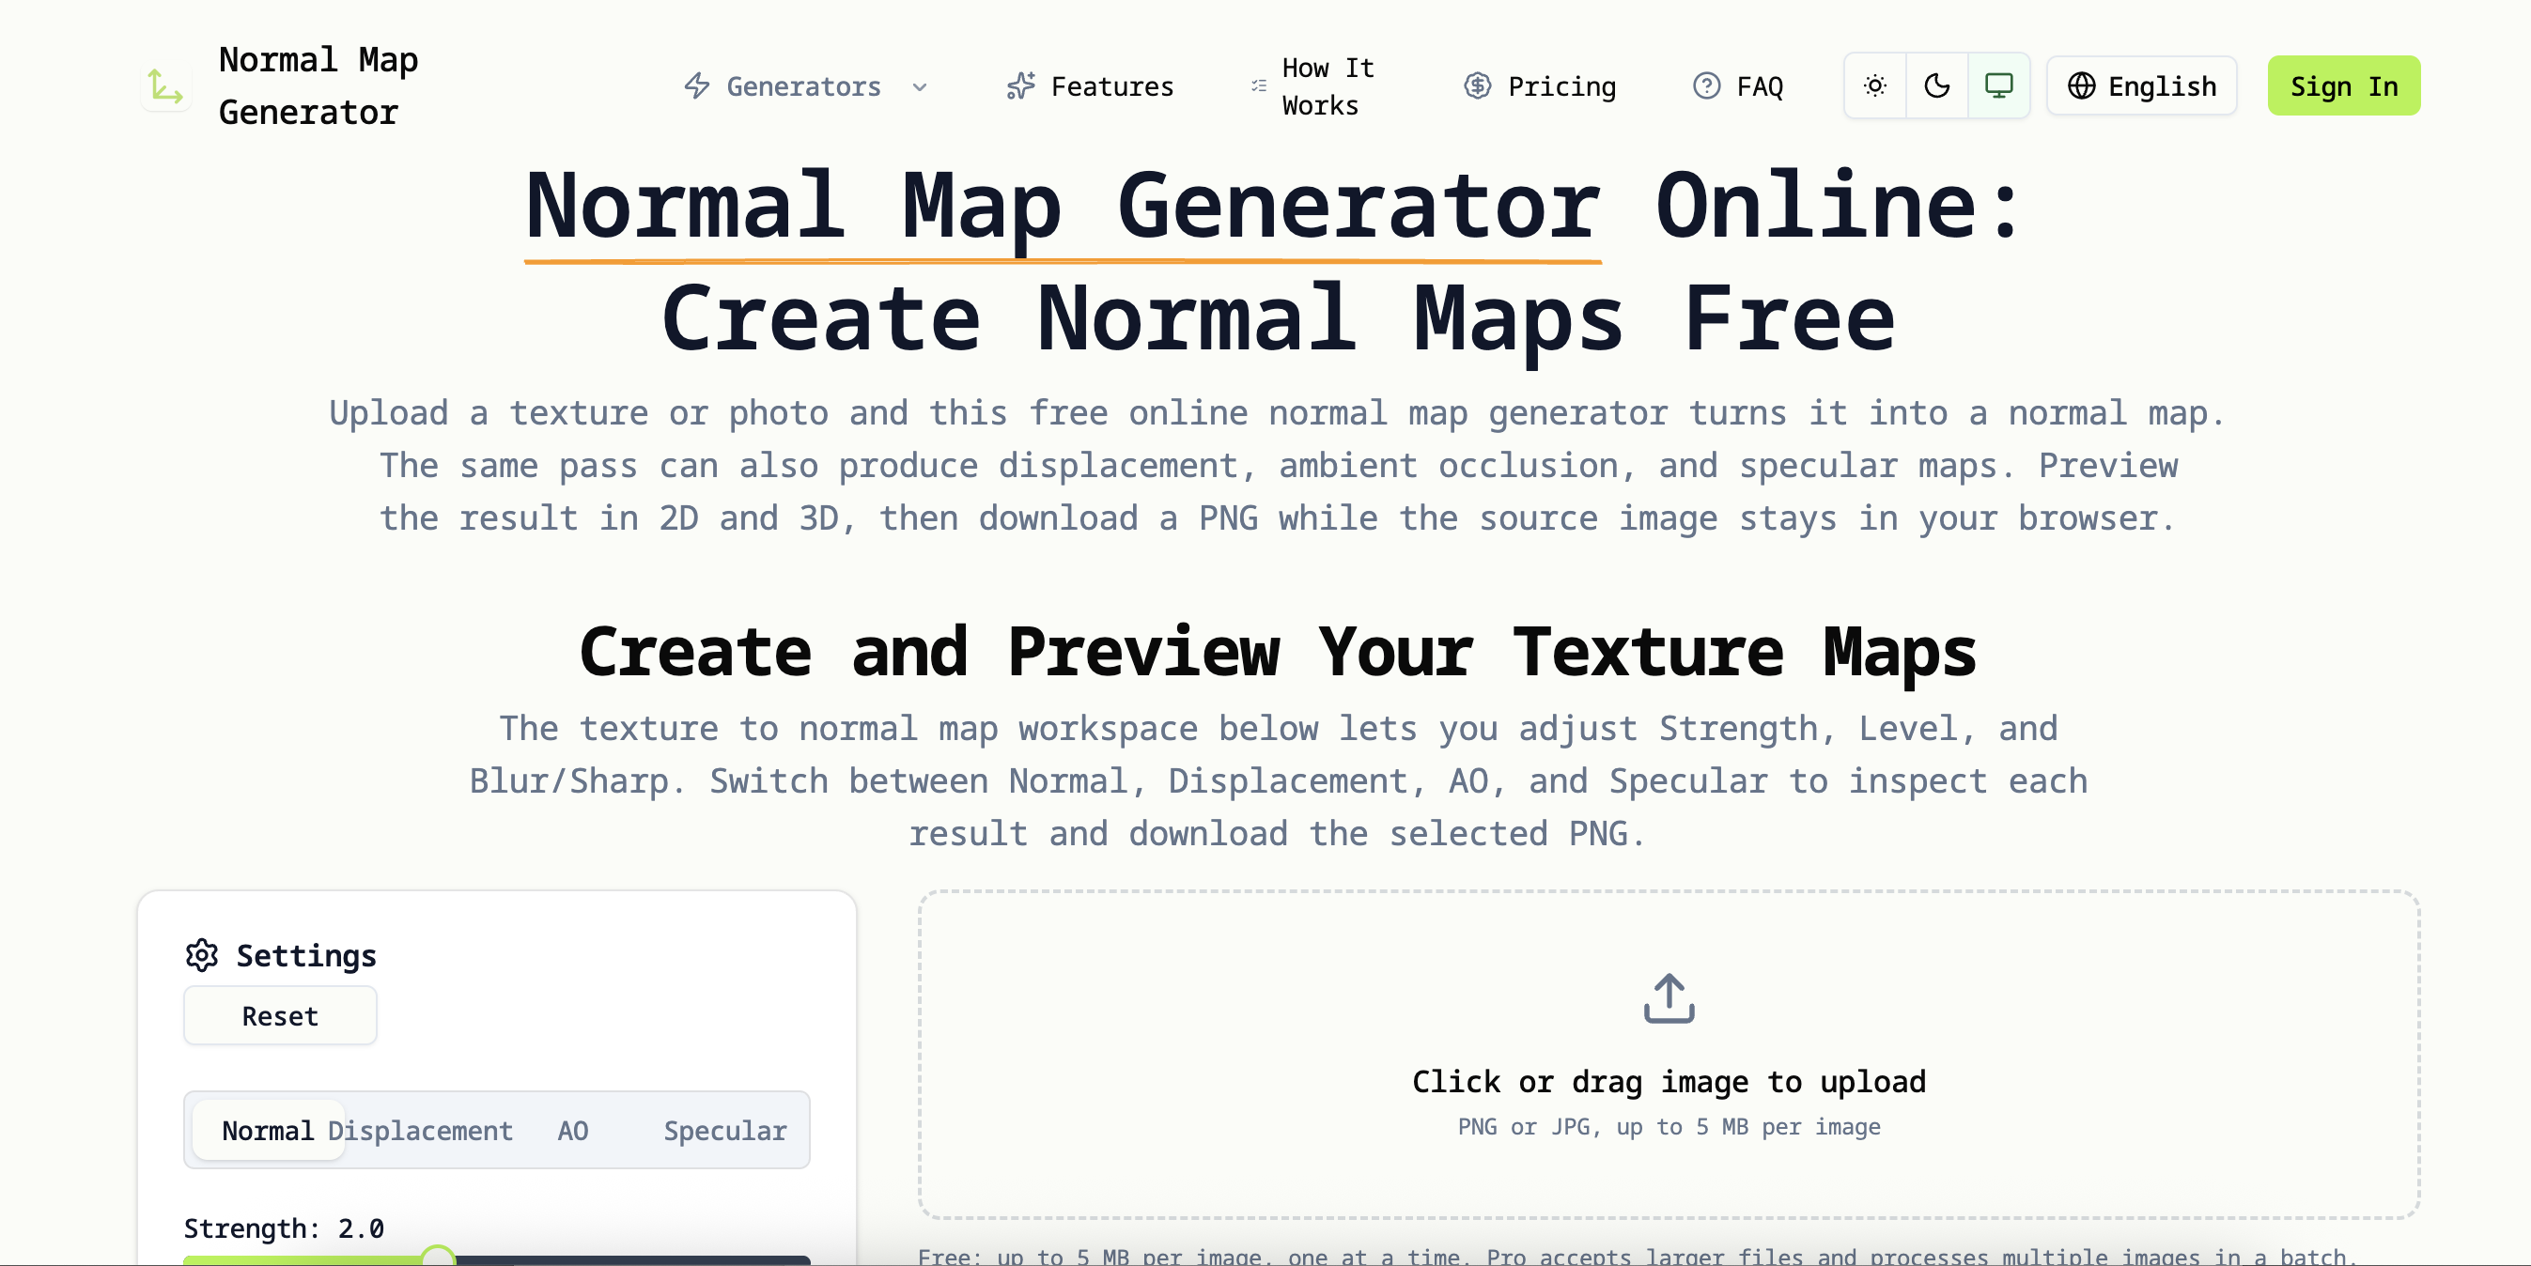Switch to the Specular tab
This screenshot has height=1266, width=2531.
coord(725,1131)
